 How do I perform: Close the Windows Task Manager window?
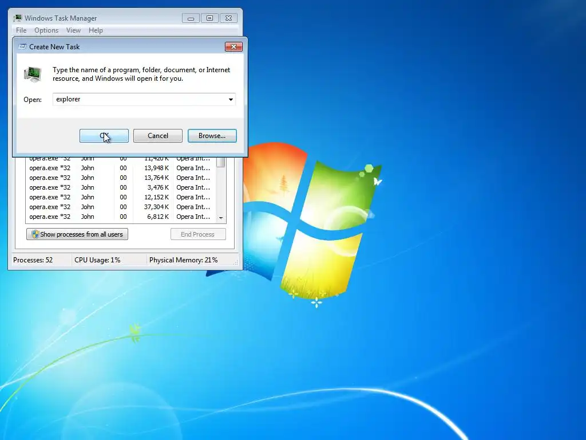(x=228, y=18)
